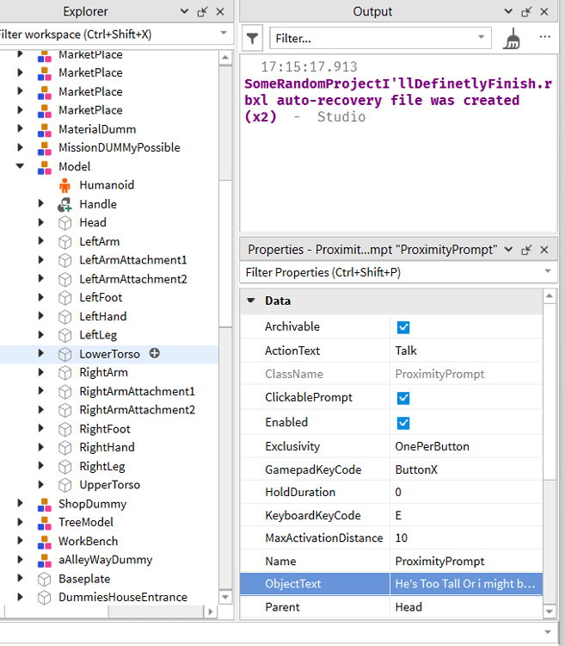Click the RightLeg part cube icon
Image resolution: width=565 pixels, height=646 pixels.
[x=64, y=467]
